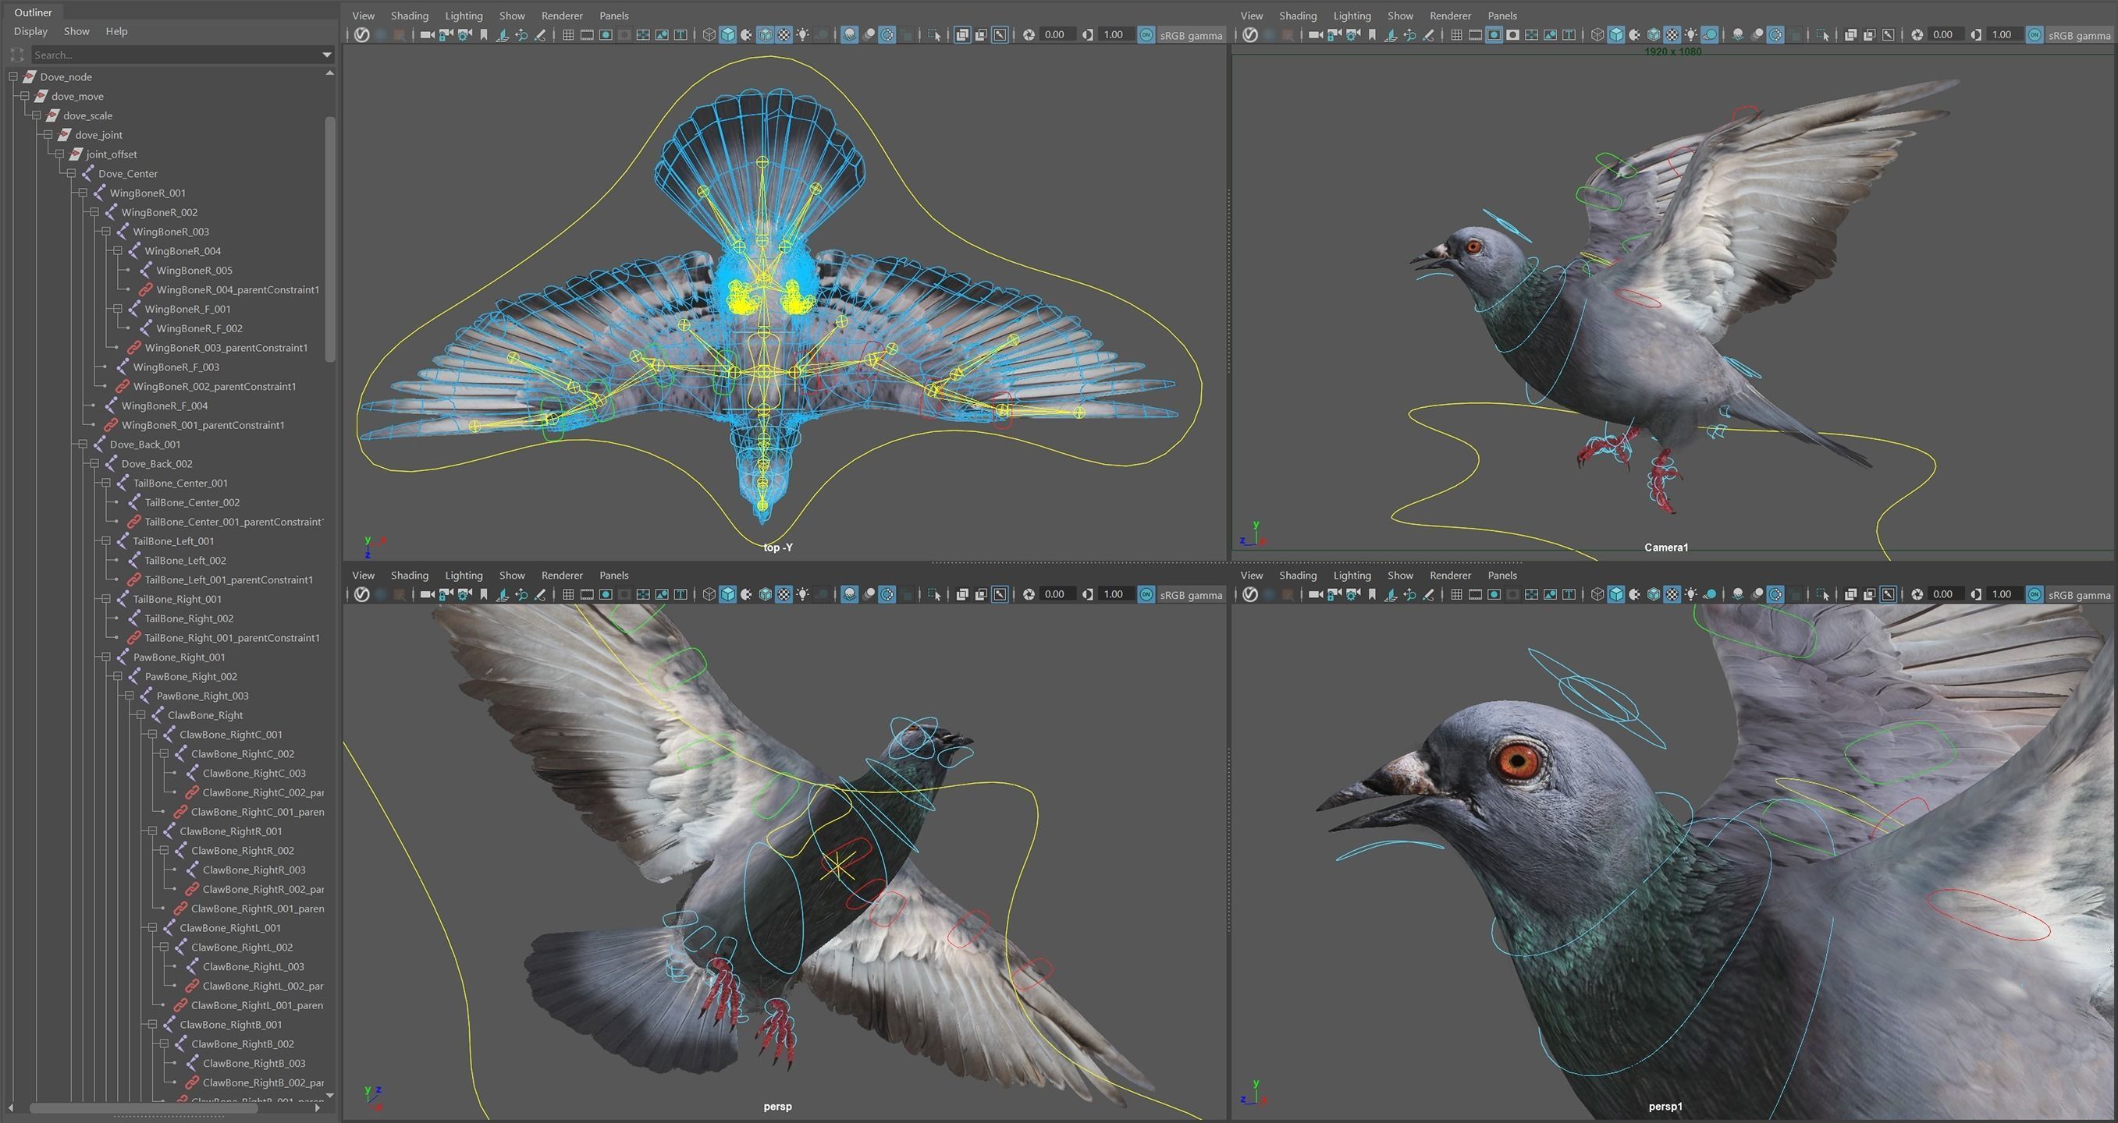Click the grid toggle icon in top-left viewport
The image size is (2118, 1123).
[567, 34]
